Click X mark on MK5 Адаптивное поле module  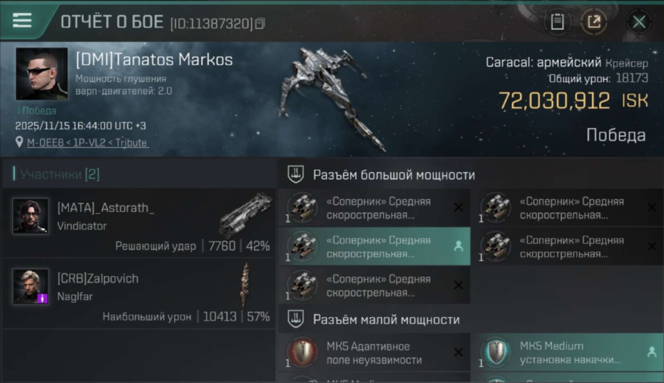[458, 352]
